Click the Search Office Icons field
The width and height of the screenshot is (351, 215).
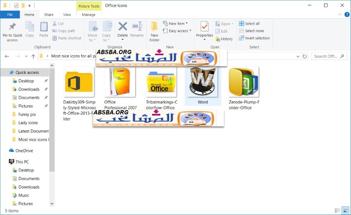point(329,56)
